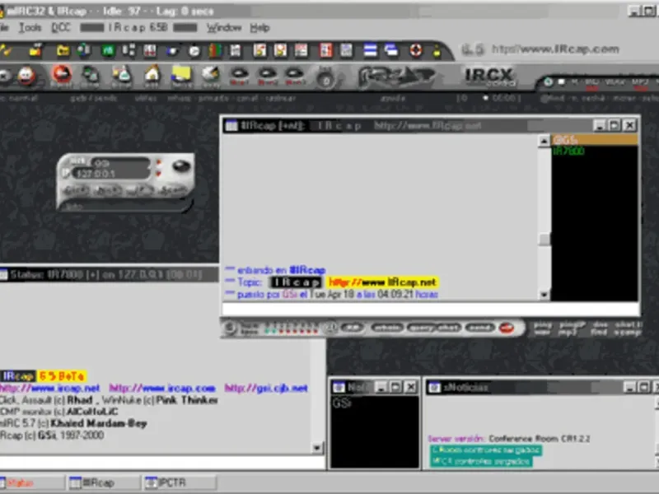Click the red round button on the bottom bar
Viewport: 659px width, 494px height.
point(507,328)
